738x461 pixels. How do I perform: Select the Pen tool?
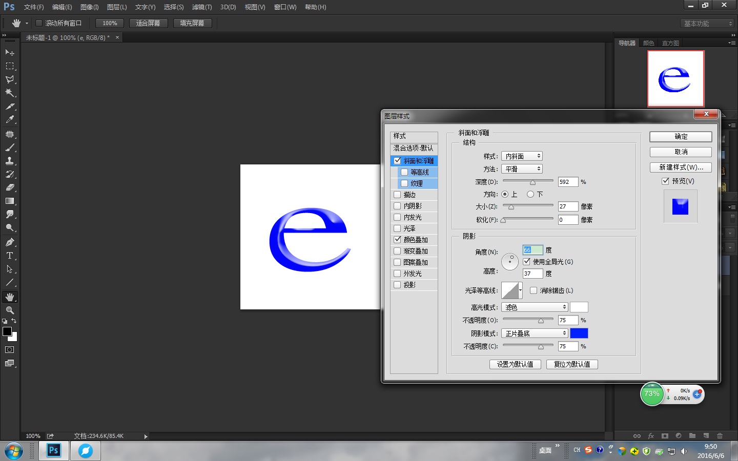tap(10, 242)
